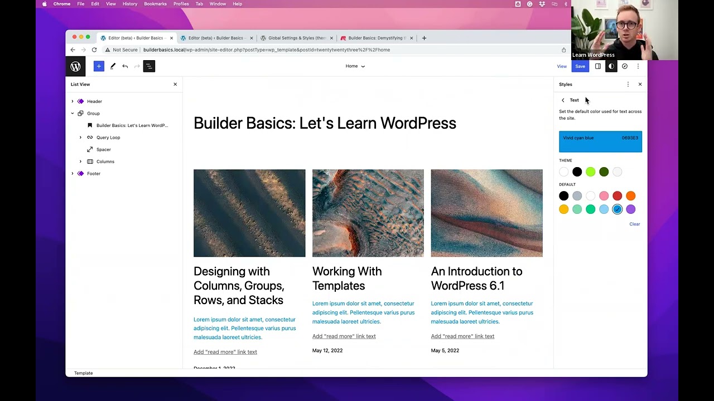Click the browser back arrow
Image resolution: width=714 pixels, height=401 pixels.
tap(73, 50)
